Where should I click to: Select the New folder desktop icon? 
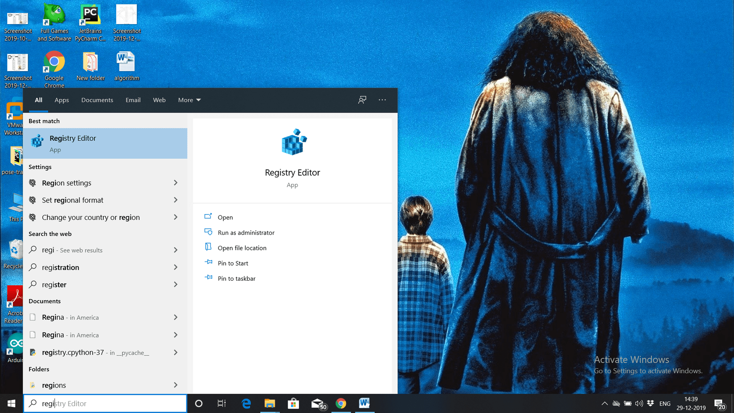pyautogui.click(x=90, y=67)
